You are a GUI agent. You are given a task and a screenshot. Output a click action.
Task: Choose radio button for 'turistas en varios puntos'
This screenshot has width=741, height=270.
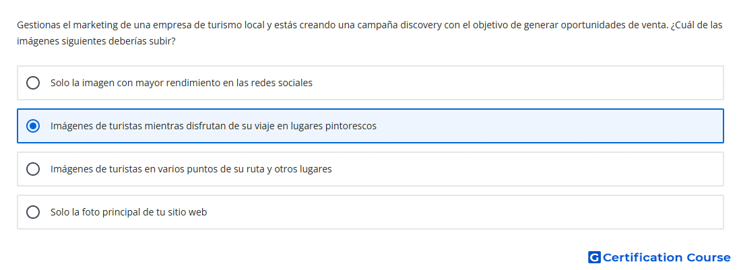pyautogui.click(x=32, y=169)
